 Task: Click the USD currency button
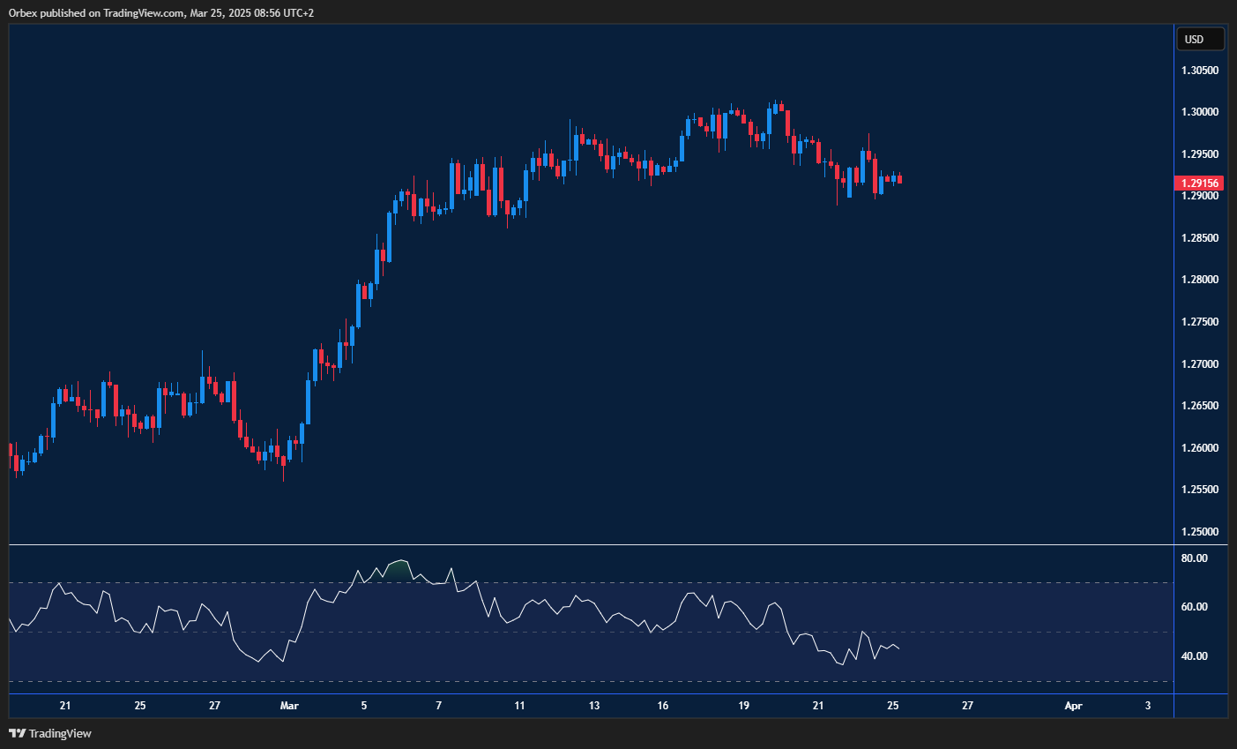pos(1200,38)
